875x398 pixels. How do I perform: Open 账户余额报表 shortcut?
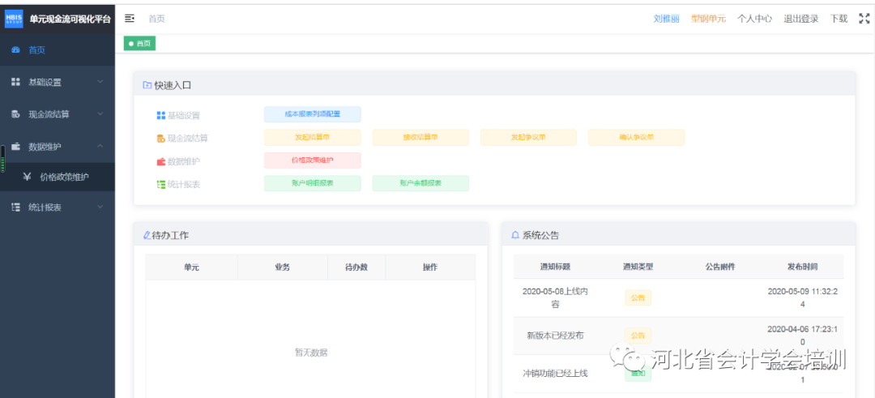(x=420, y=183)
